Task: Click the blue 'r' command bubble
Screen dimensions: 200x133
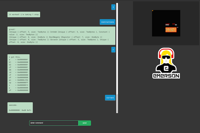Action: pyautogui.click(x=113, y=50)
